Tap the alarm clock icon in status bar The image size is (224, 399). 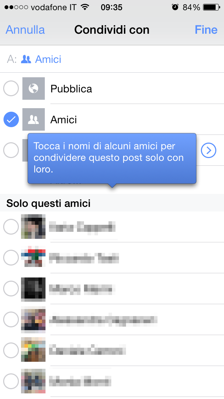(175, 7)
